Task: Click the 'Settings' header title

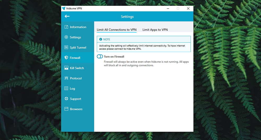Action: (x=127, y=17)
